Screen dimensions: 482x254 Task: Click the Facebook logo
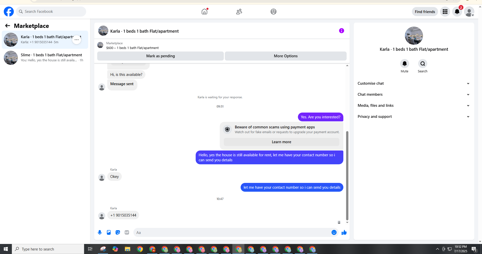point(9,12)
